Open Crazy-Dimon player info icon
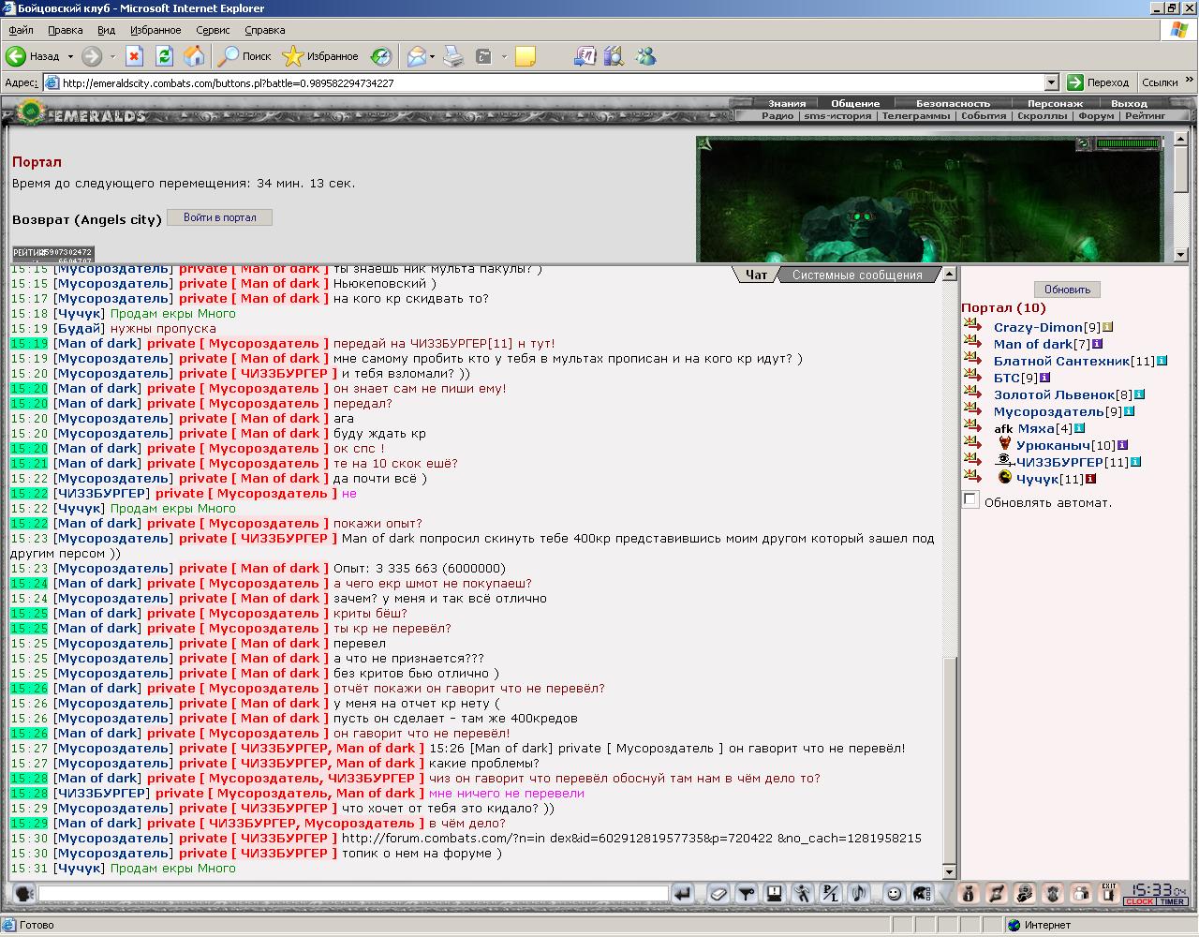1199x937 pixels. 1107,327
